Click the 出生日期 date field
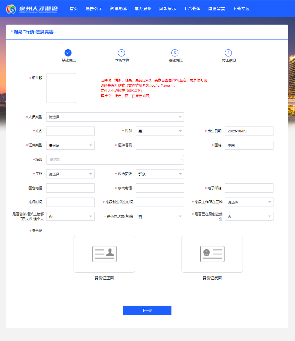The image size is (295, 341). pos(249,131)
